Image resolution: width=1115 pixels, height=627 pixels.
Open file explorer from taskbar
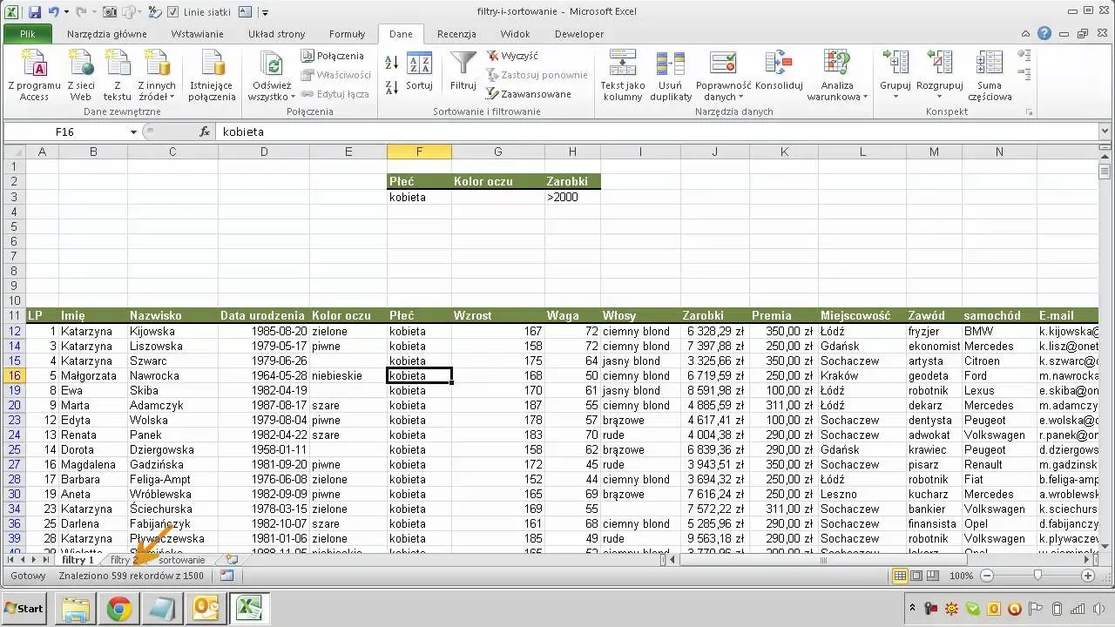pyautogui.click(x=76, y=609)
